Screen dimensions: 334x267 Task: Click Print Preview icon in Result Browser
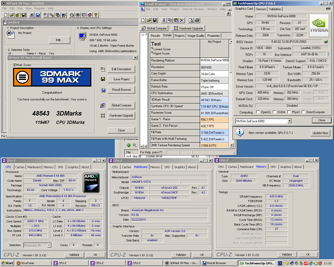(x=191, y=20)
